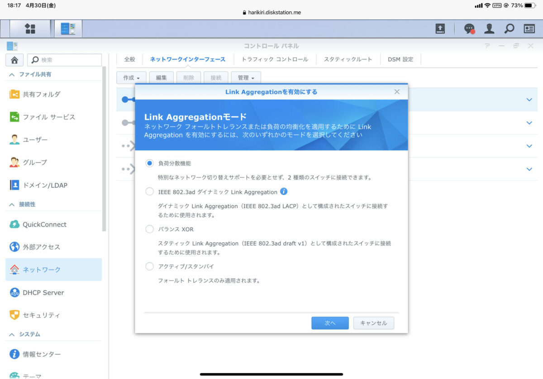The height and width of the screenshot is (379, 543).
Task: Open QuickConnect in the sidebar
Action: click(53, 224)
